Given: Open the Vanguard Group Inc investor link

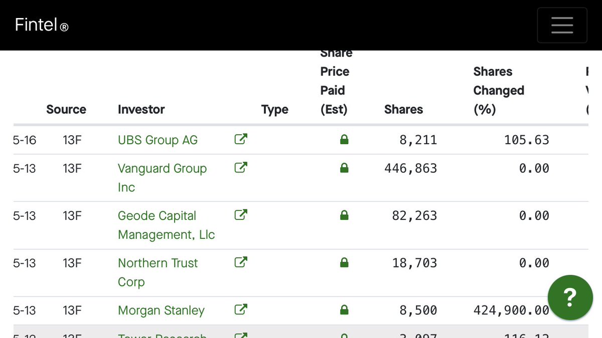Looking at the screenshot, I should tap(162, 178).
